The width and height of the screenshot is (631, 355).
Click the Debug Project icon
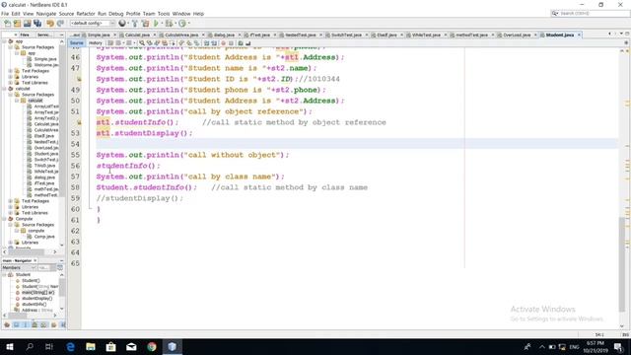coord(169,24)
